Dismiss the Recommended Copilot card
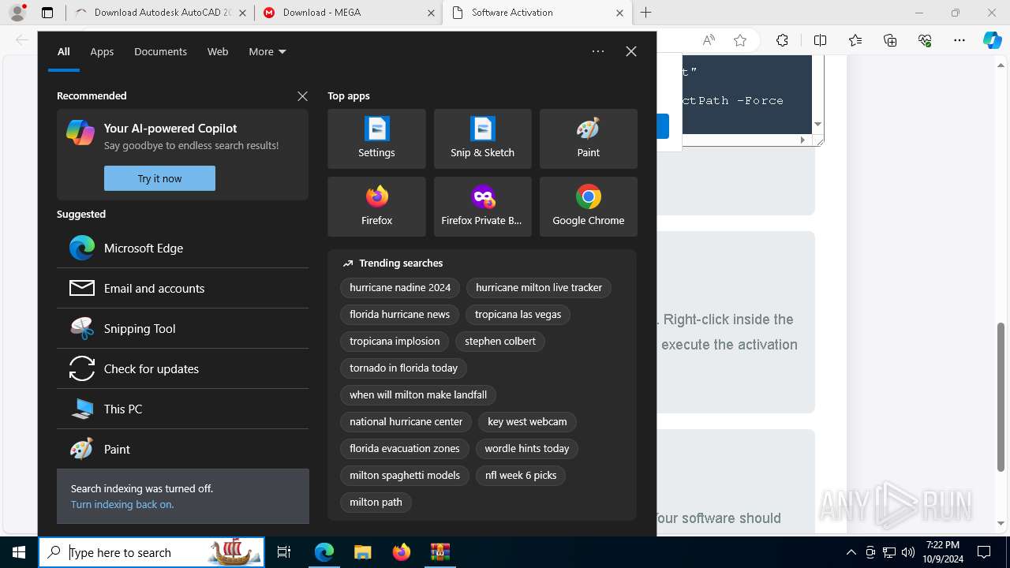 [302, 96]
